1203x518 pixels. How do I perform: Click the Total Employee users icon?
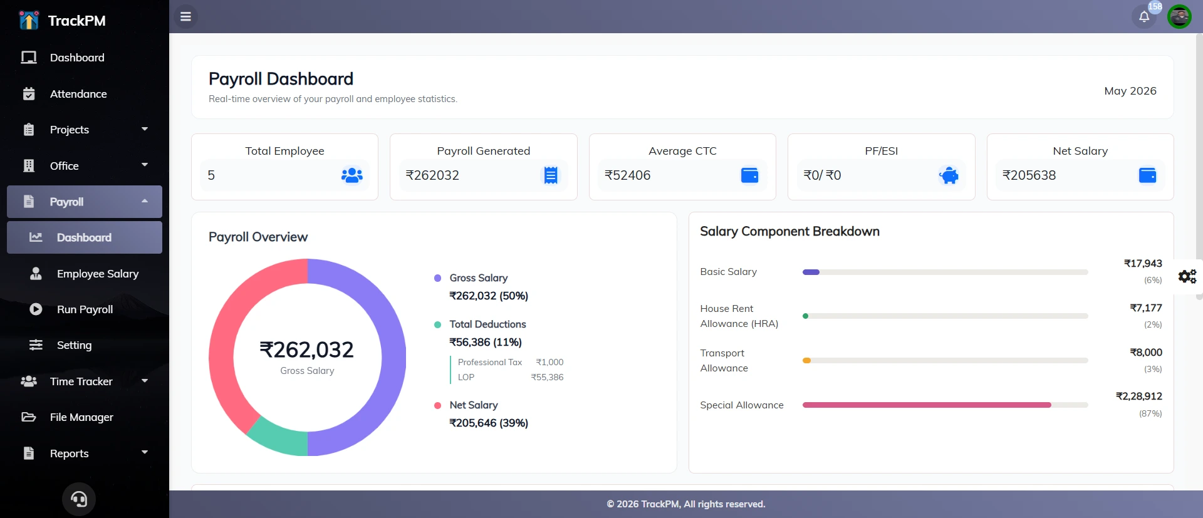[x=352, y=175]
